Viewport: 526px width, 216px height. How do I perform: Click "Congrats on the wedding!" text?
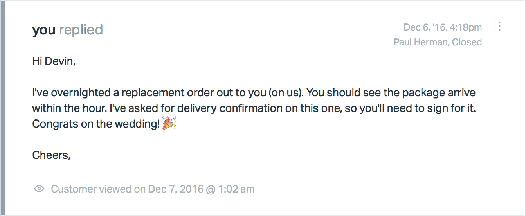click(x=96, y=124)
